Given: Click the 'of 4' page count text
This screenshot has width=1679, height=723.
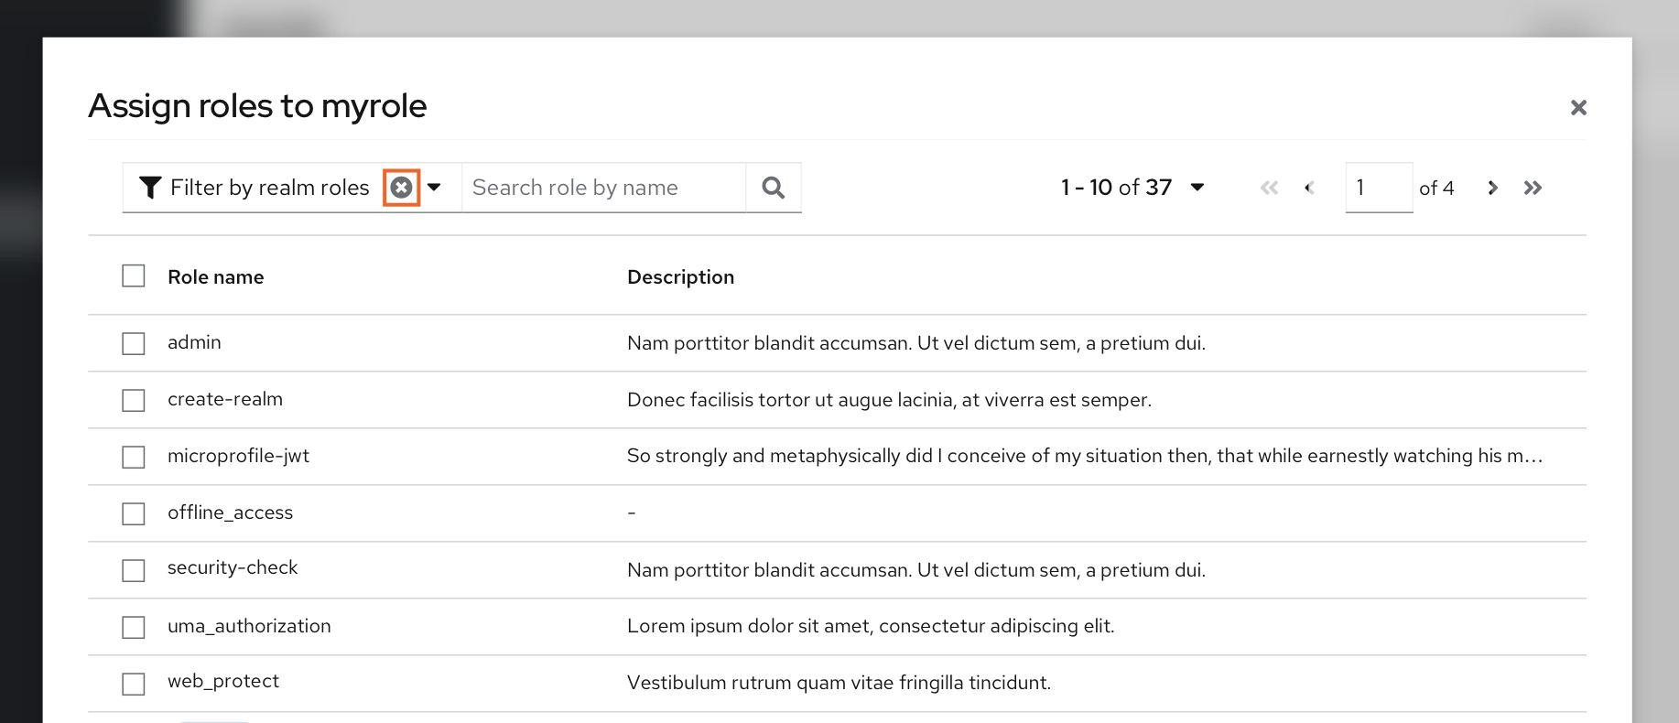Looking at the screenshot, I should tap(1436, 188).
